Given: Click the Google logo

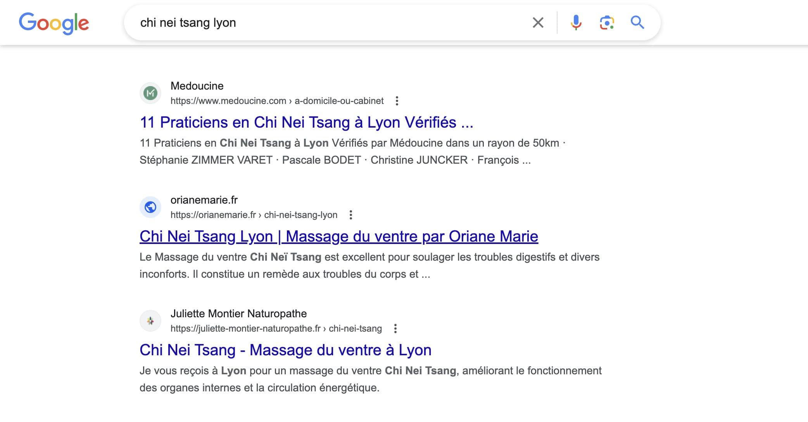Looking at the screenshot, I should (x=54, y=23).
